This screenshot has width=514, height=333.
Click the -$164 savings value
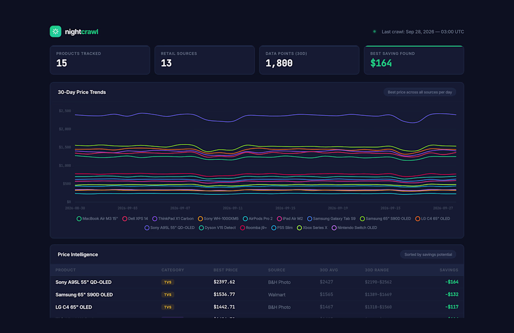point(452,282)
